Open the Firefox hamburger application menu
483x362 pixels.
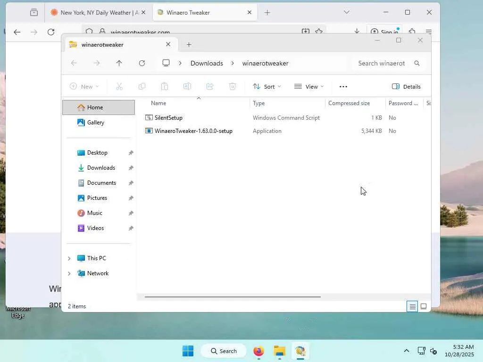point(428,32)
